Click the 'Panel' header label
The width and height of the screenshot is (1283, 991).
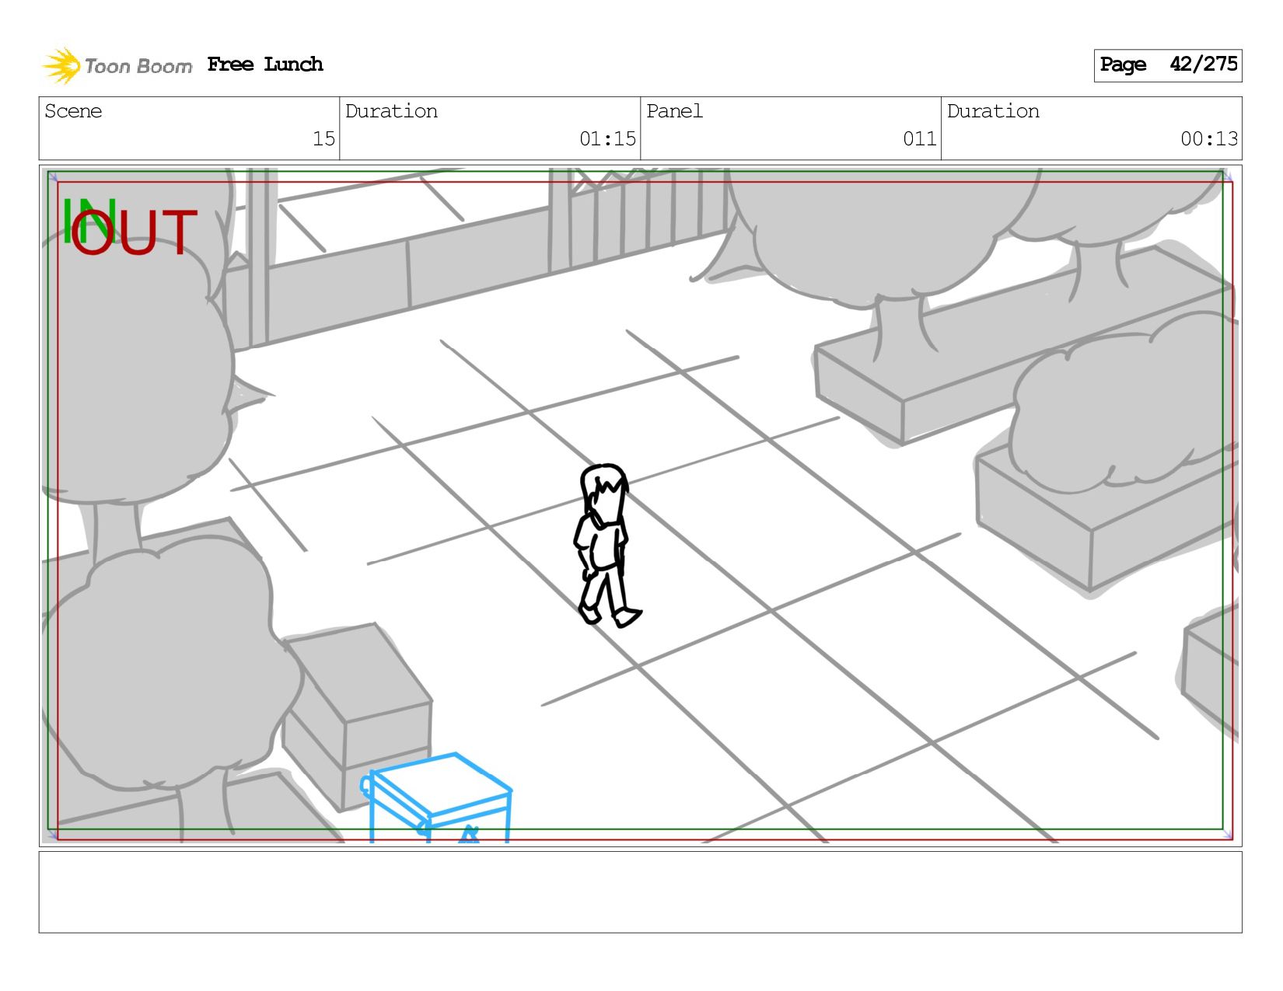coord(674,111)
